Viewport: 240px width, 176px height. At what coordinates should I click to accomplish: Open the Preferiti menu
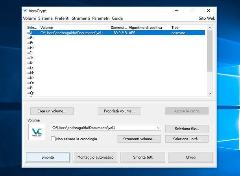point(62,18)
